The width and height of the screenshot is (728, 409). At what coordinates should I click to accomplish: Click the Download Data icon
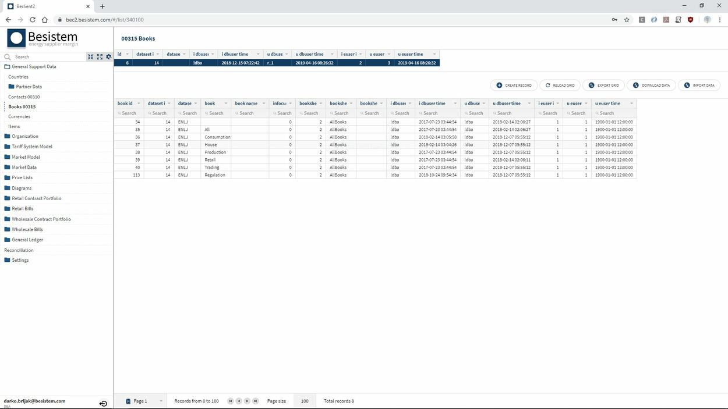tap(635, 85)
